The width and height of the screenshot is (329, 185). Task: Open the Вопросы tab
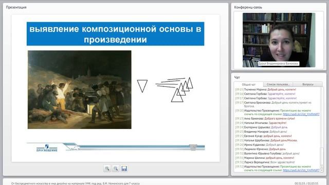tap(308, 84)
